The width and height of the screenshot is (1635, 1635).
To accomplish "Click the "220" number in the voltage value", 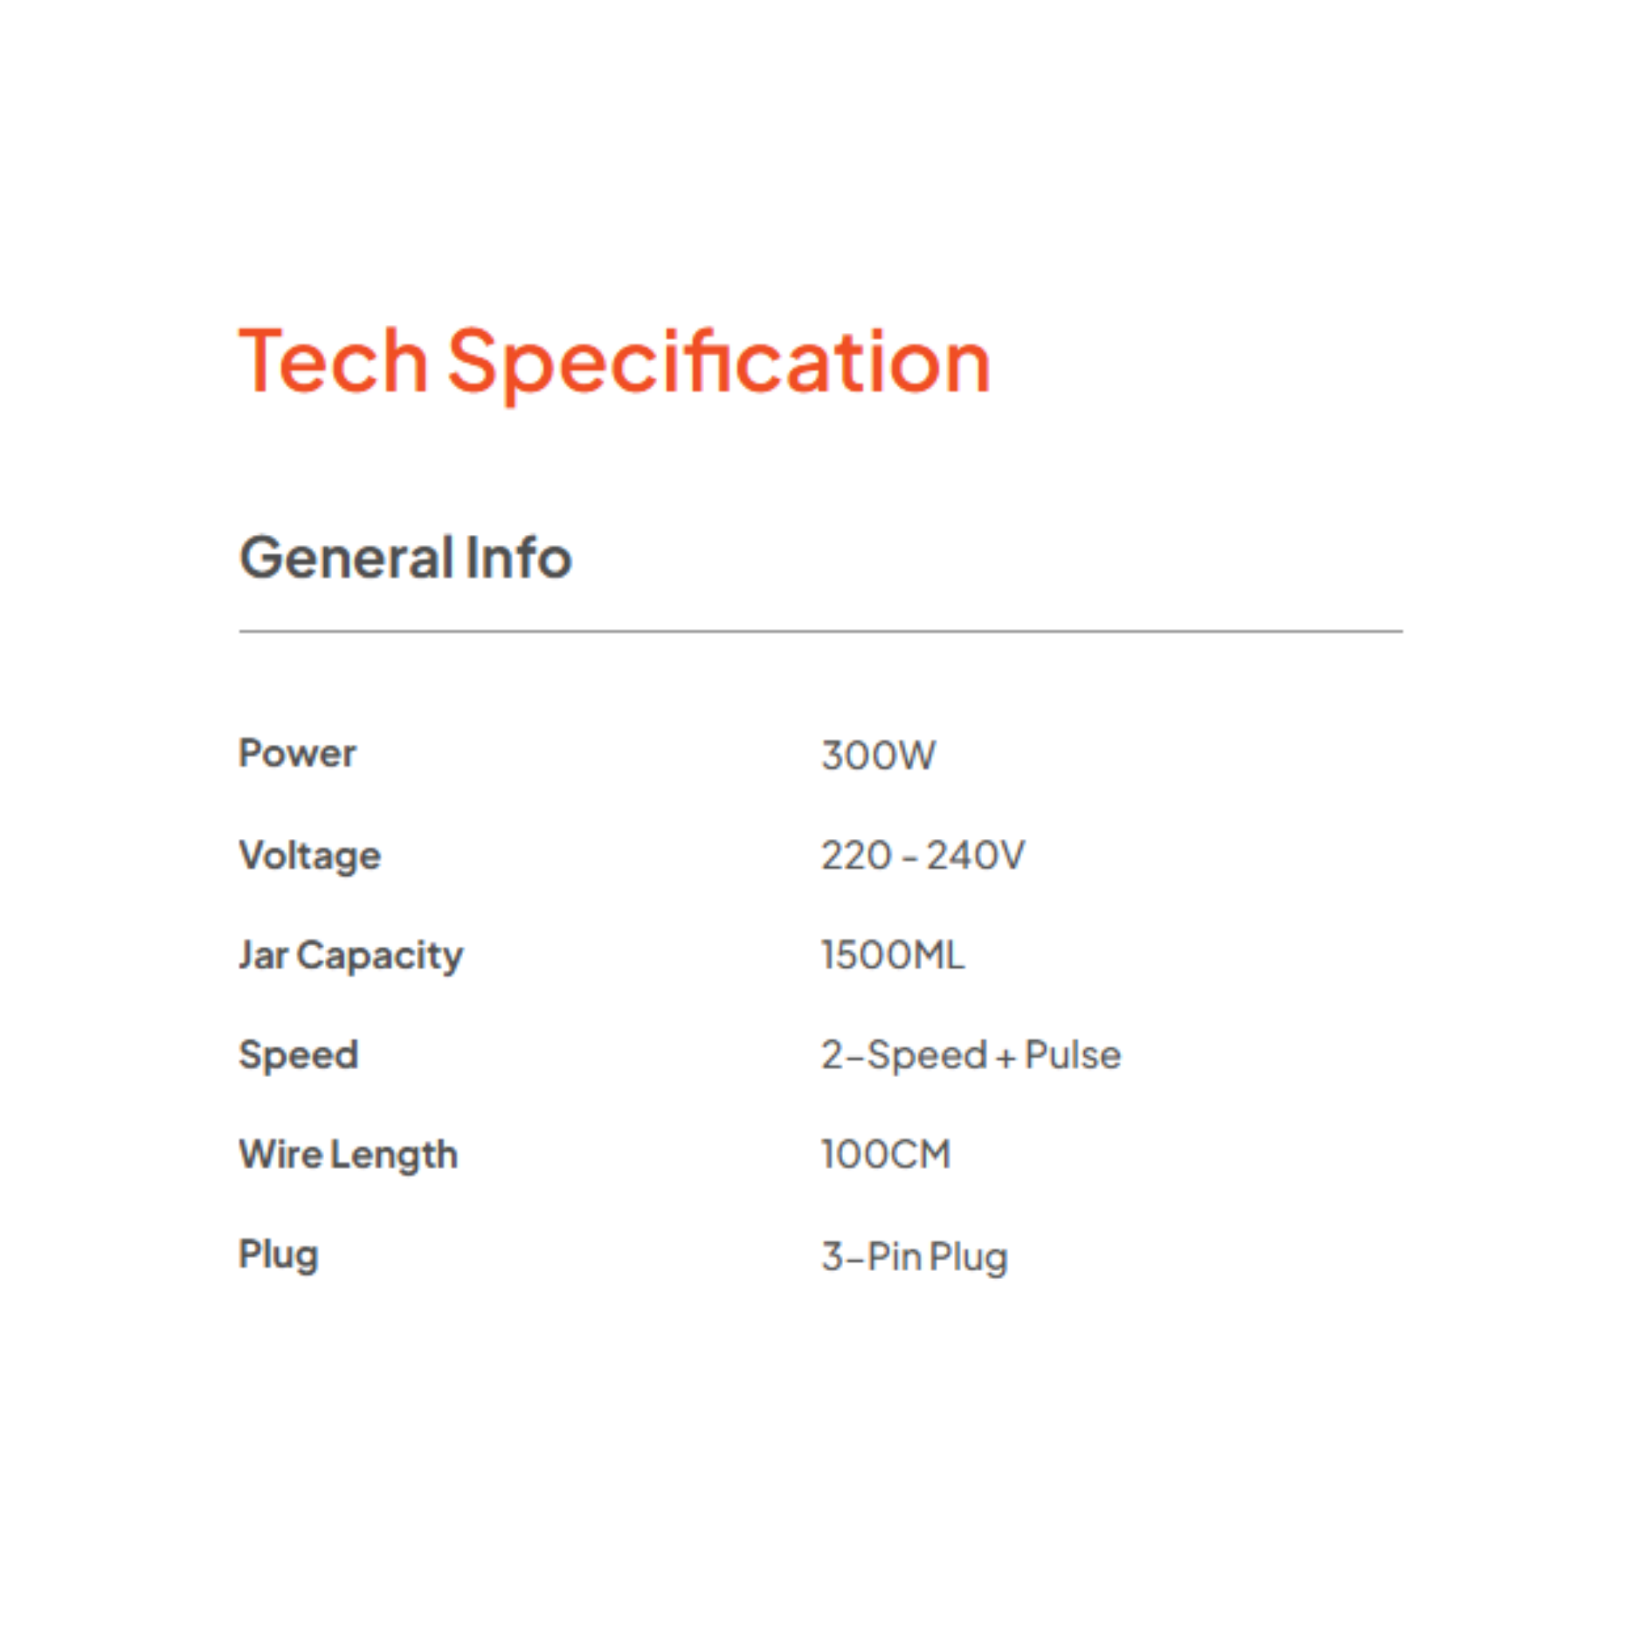I will pyautogui.click(x=856, y=855).
